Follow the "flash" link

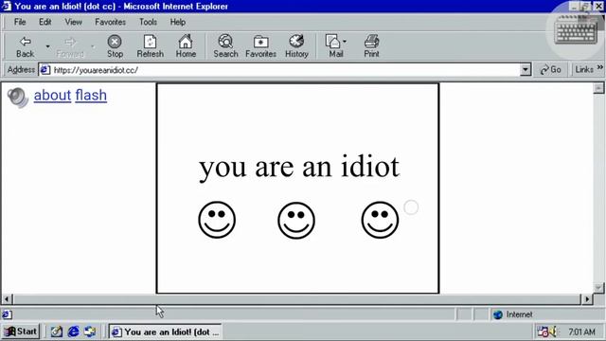(91, 95)
